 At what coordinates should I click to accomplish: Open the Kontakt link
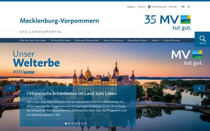click(173, 7)
